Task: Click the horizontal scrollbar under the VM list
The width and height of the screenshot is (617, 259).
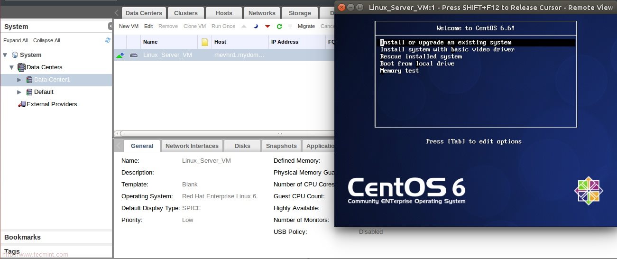Action: [x=223, y=134]
